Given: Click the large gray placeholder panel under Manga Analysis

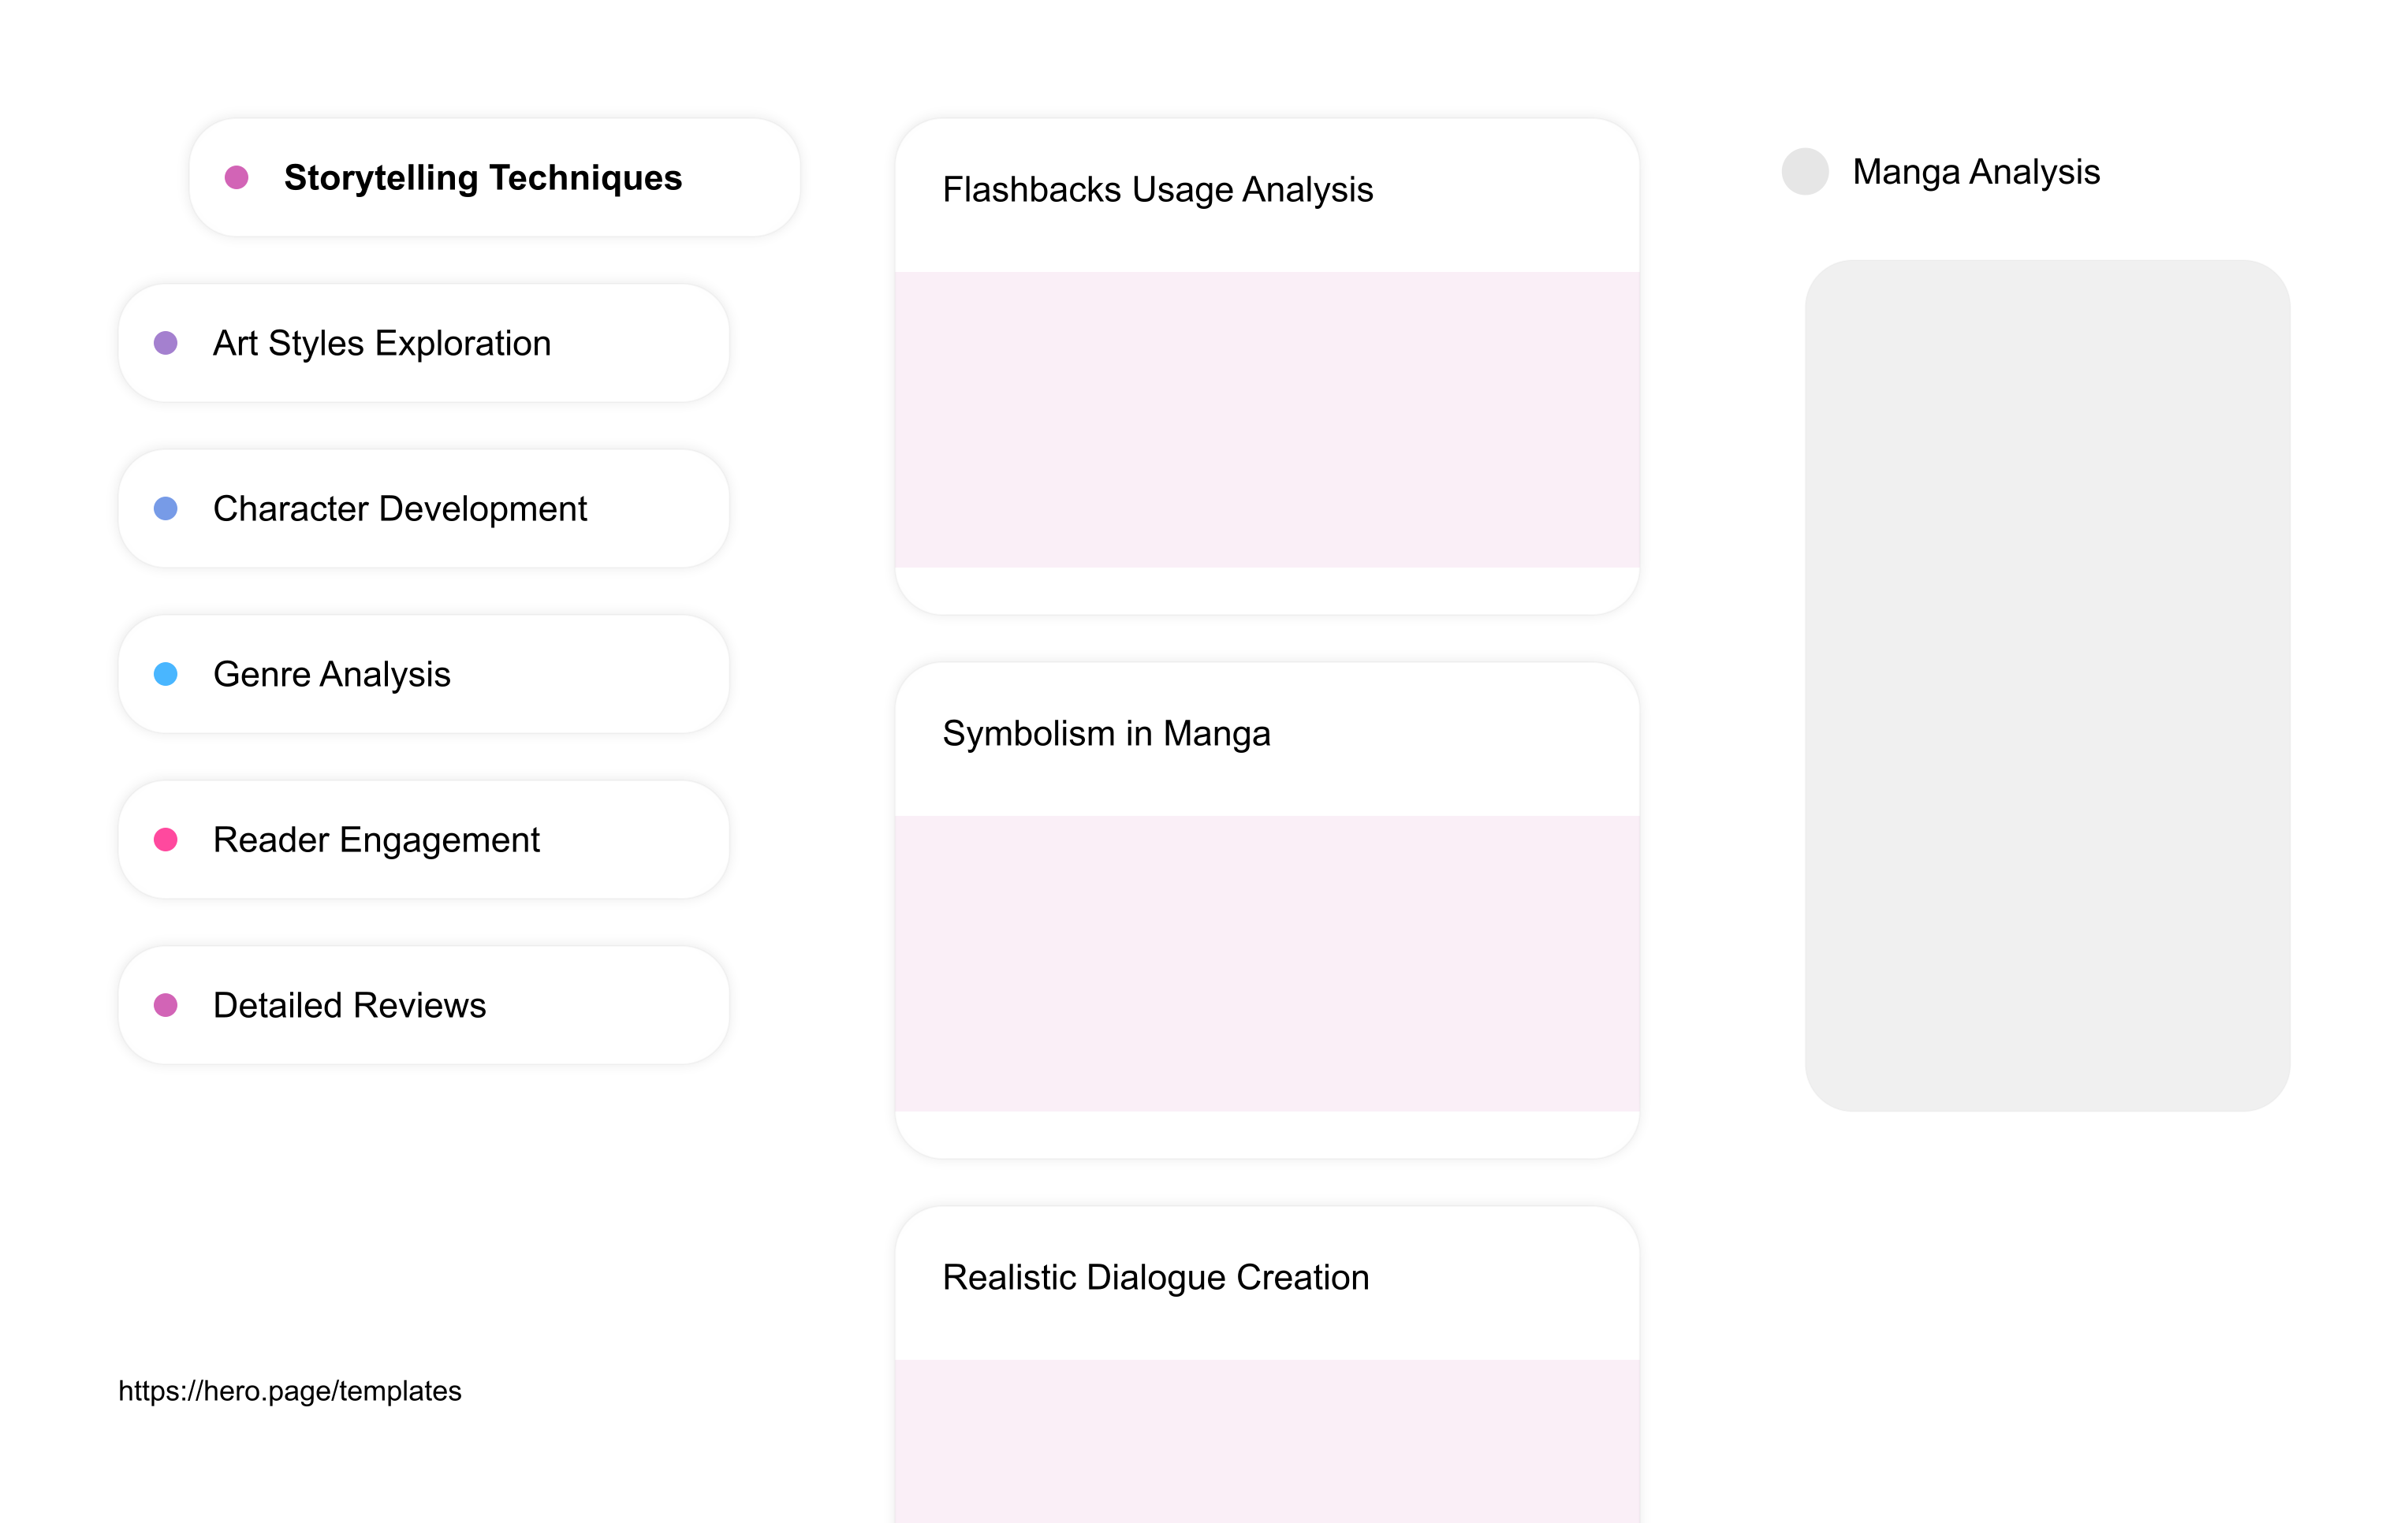Looking at the screenshot, I should point(2047,685).
